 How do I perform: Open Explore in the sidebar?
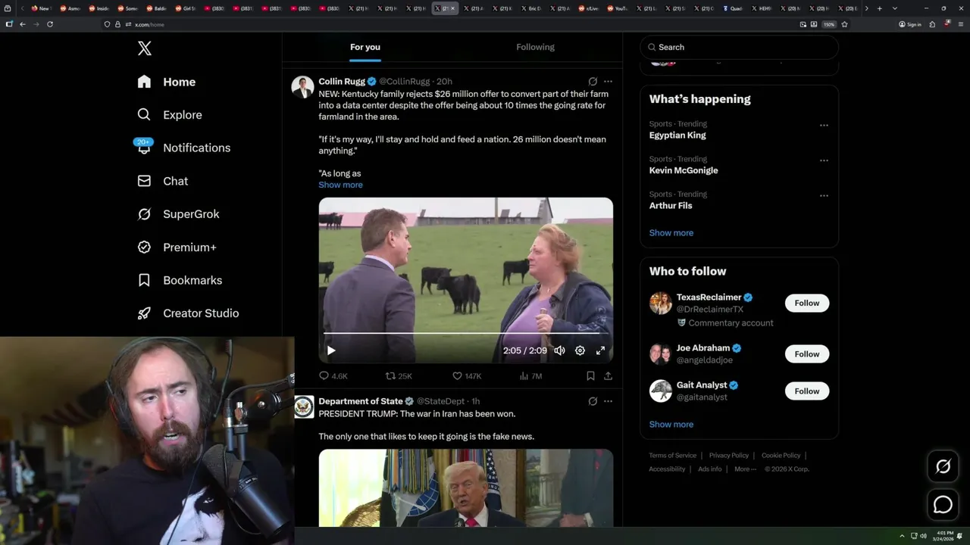pos(170,115)
